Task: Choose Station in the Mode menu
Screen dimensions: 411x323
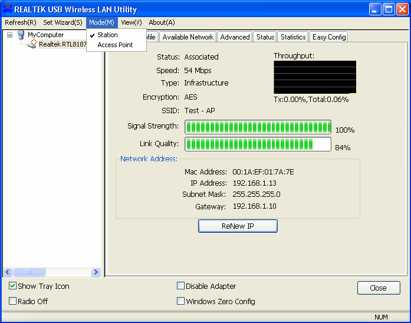Action: point(116,35)
